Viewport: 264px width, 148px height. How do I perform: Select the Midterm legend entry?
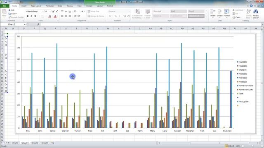(x=242, y=70)
